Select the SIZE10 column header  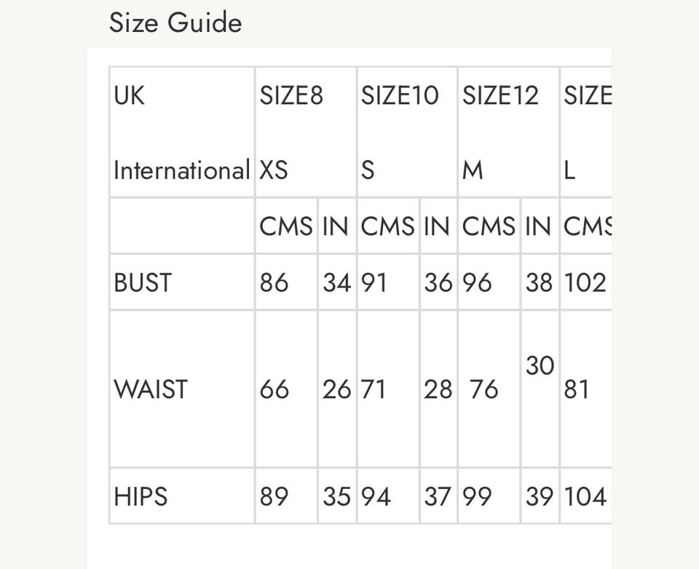[x=400, y=95]
